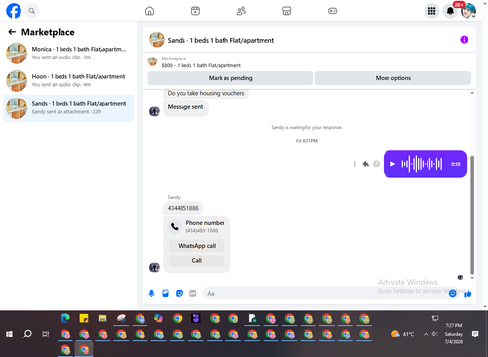Click the WhatsApp call button
Viewport: 488px width, 357px height.
click(x=197, y=246)
